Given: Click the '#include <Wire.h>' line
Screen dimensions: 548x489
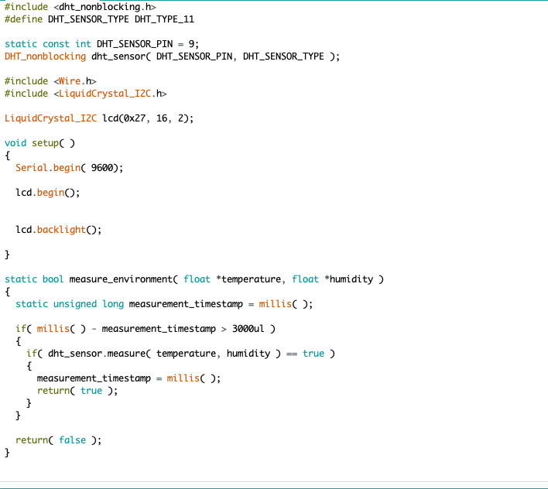Looking at the screenshot, I should pos(50,81).
